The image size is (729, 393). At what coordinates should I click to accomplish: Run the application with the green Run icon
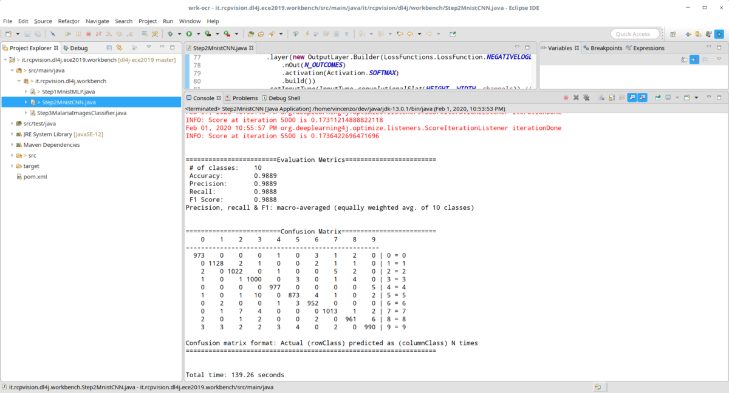tap(188, 34)
